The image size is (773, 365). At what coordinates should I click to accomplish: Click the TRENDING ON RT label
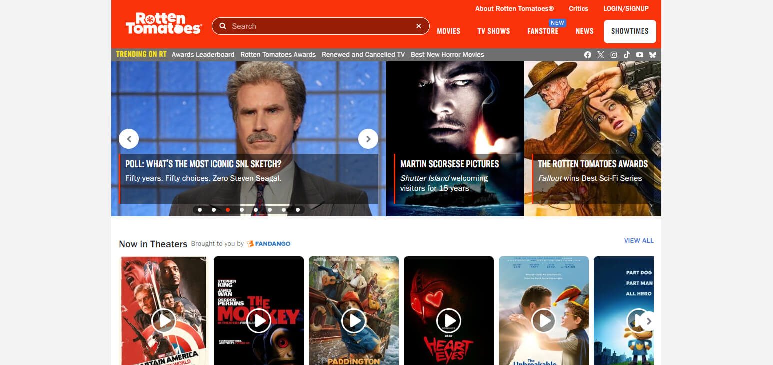[141, 54]
